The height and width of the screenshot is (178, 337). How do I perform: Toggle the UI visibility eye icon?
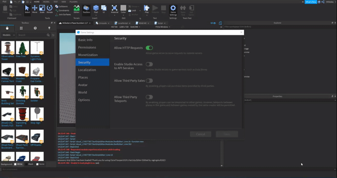pyautogui.click(x=213, y=23)
